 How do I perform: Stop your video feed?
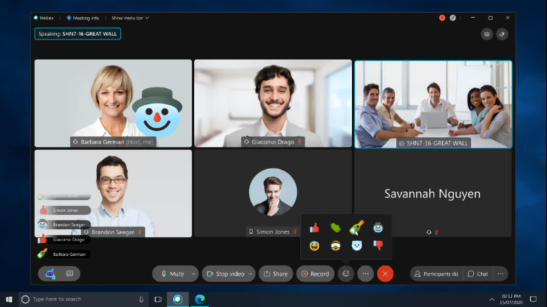225,274
